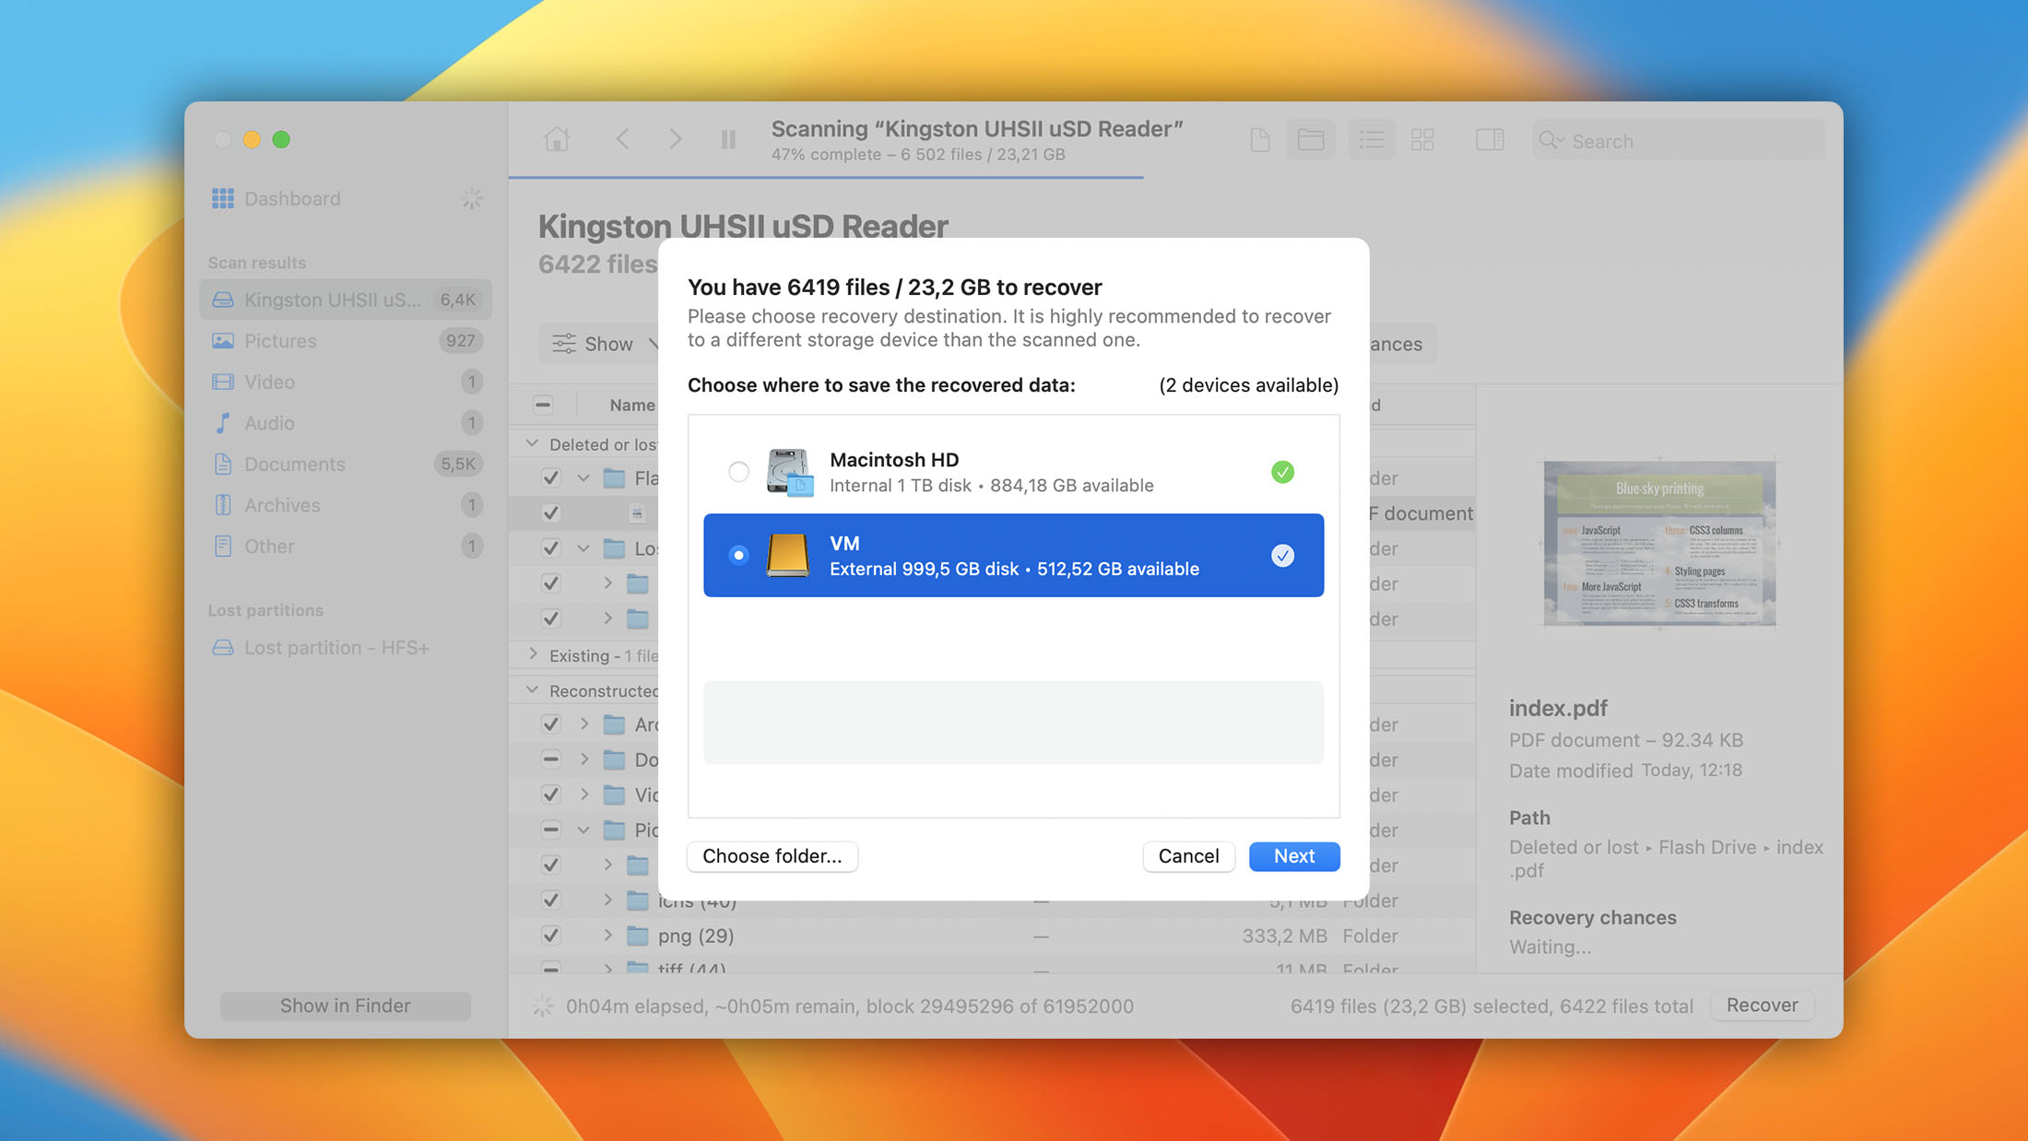Click the Kingston drive icon in sidebar
This screenshot has width=2028, height=1141.
222,300
